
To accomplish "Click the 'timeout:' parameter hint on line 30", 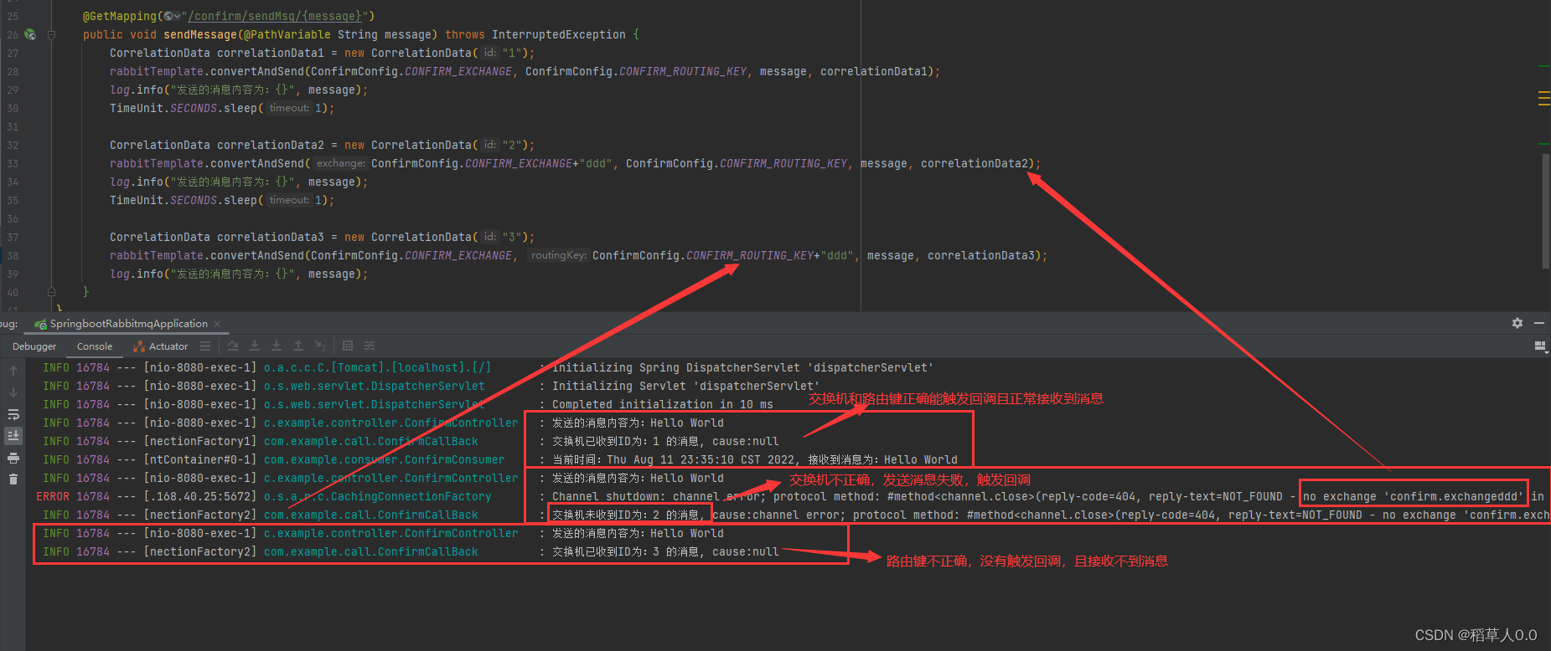I will pos(289,108).
